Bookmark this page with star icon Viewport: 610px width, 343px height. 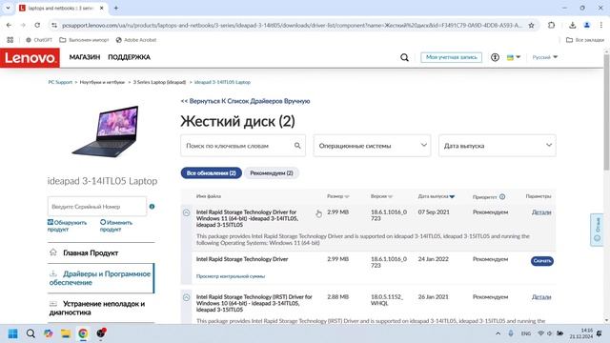tap(531, 26)
